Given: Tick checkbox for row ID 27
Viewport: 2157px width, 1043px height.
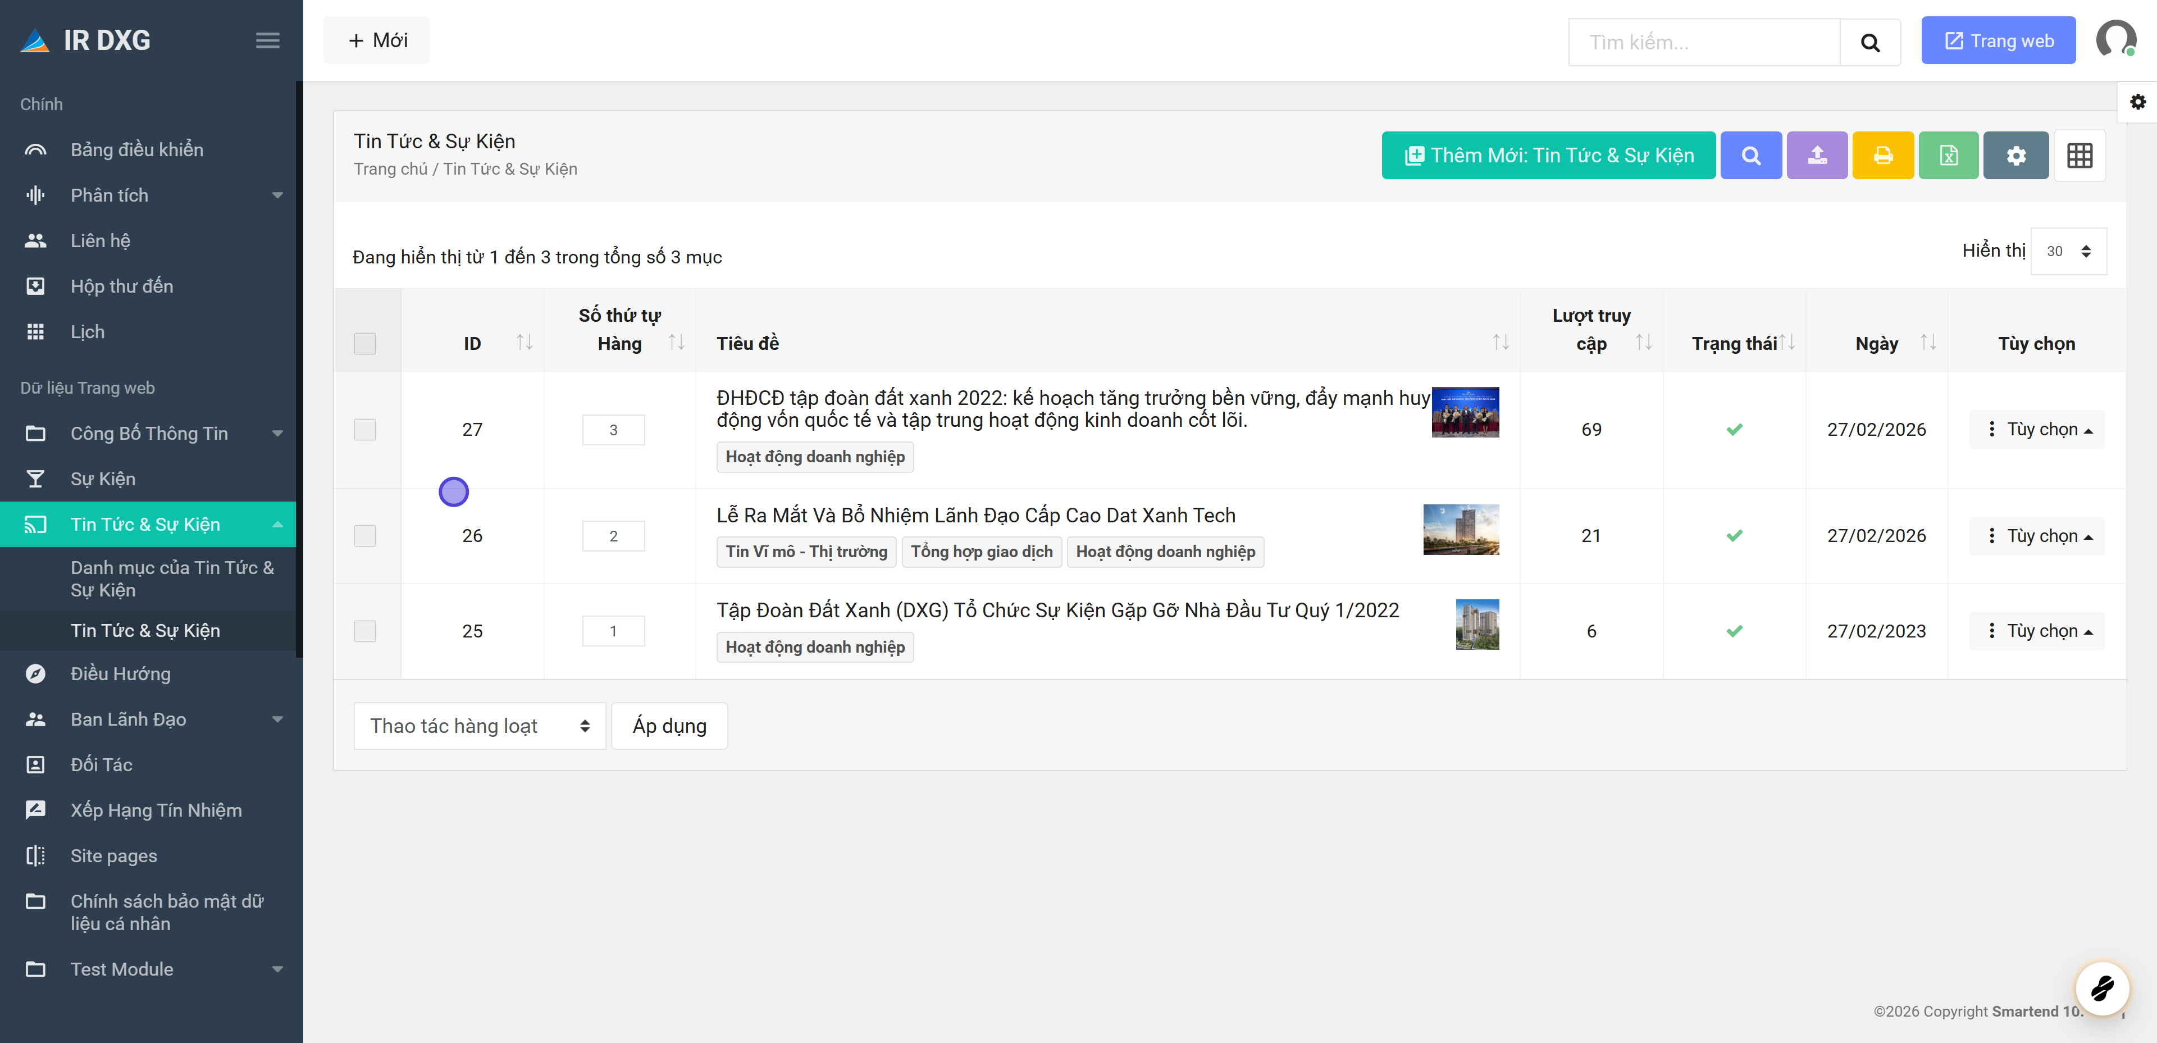Looking at the screenshot, I should click(x=365, y=430).
